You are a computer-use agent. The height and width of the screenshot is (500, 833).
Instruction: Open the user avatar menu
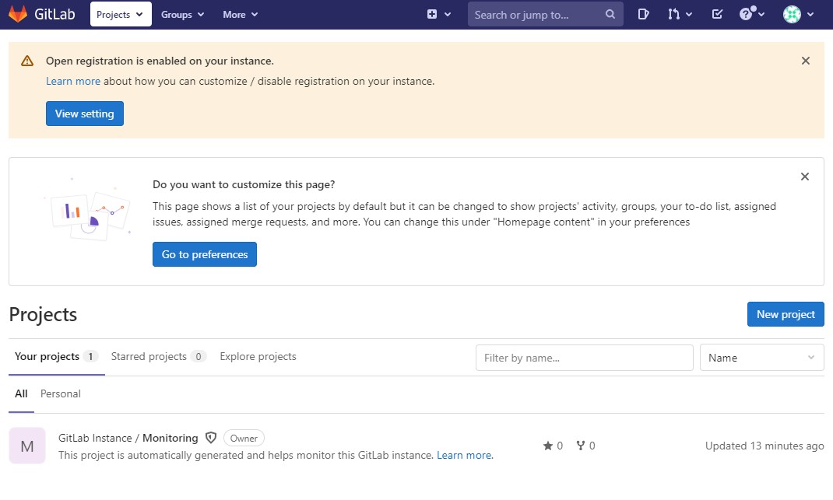(792, 14)
